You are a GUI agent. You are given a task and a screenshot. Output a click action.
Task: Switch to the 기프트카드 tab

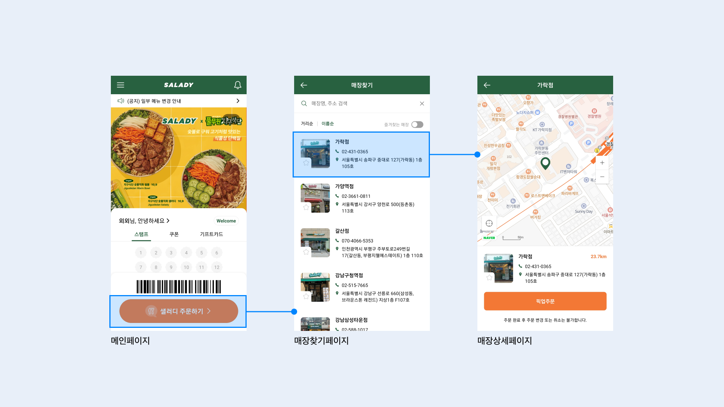212,234
